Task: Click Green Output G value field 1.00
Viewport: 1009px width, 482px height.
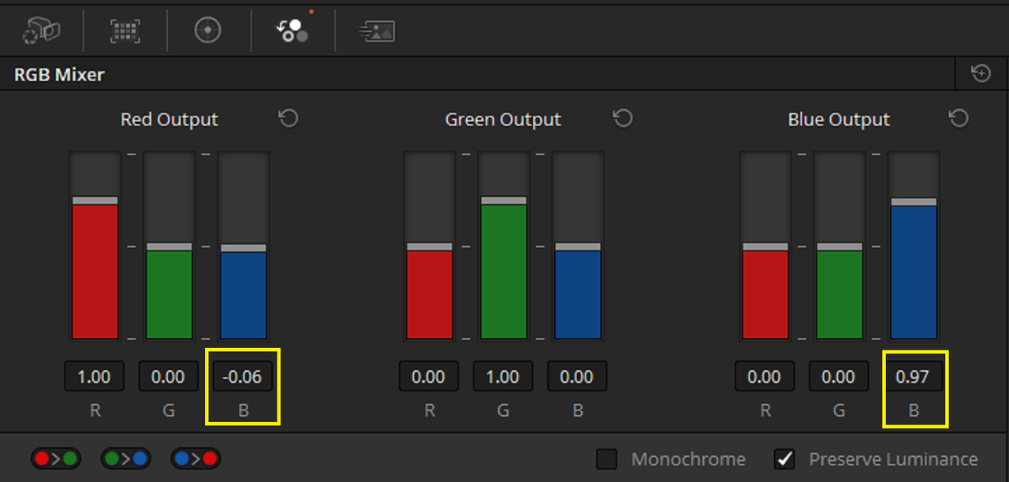Action: coord(503,376)
